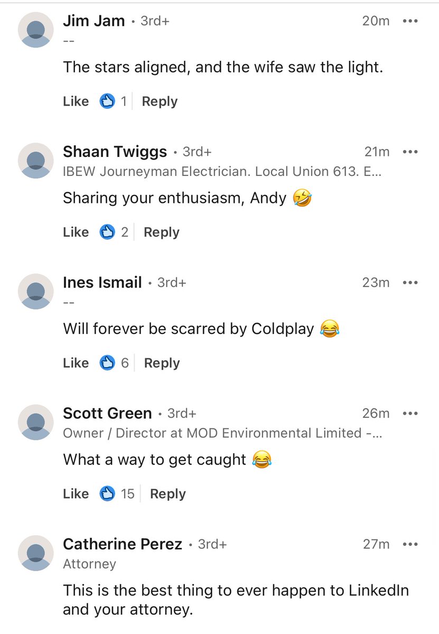Image resolution: width=439 pixels, height=634 pixels.
Task: Like Ines Ismail's Coldplay comment
Action: tap(76, 363)
